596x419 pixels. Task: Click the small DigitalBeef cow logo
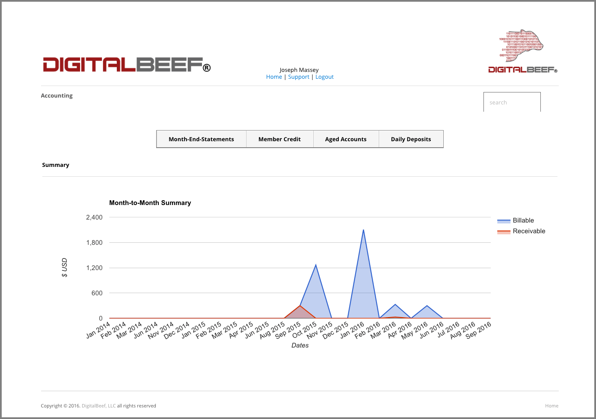[523, 51]
